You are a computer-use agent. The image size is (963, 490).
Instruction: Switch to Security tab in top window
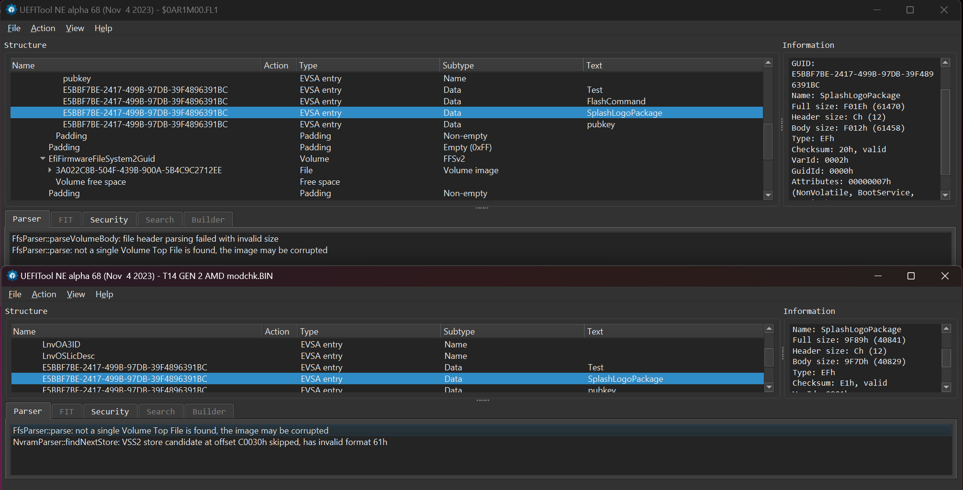tap(109, 220)
